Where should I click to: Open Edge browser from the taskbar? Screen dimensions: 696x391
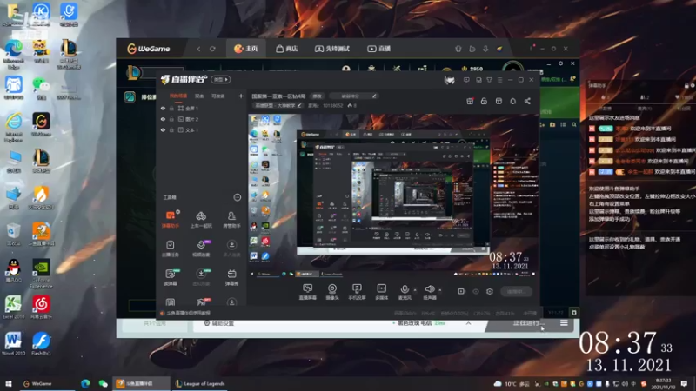point(85,383)
